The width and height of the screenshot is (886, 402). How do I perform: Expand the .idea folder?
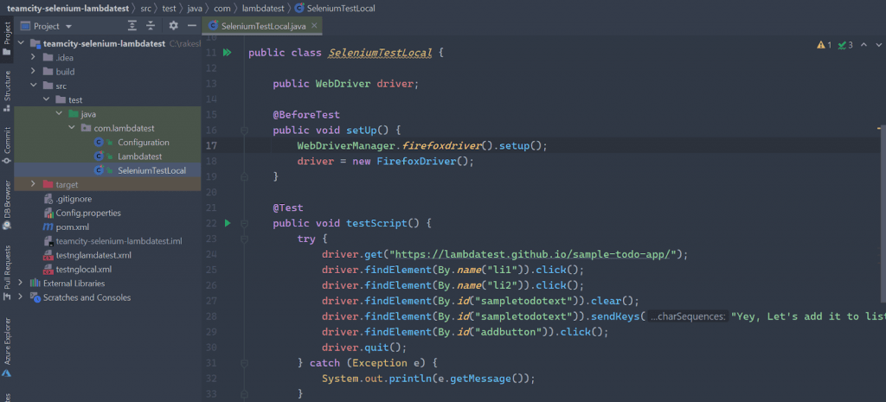pos(33,58)
